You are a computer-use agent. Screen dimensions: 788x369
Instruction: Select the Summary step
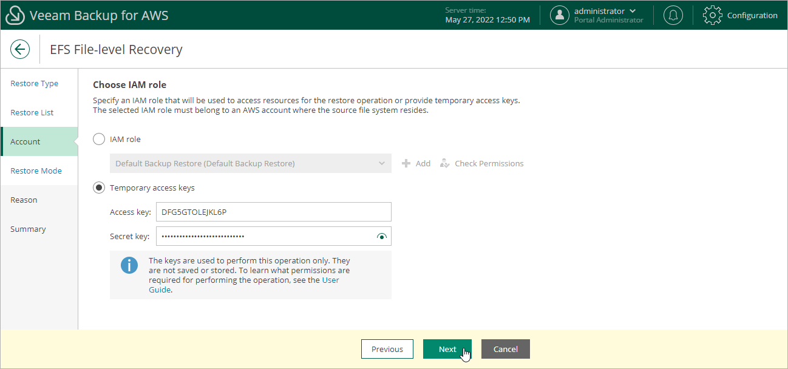[28, 229]
